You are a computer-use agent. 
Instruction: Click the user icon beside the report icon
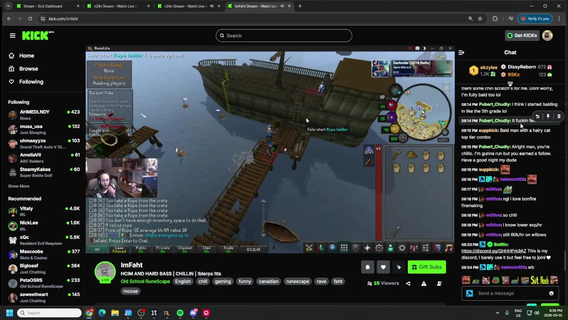pos(439,284)
